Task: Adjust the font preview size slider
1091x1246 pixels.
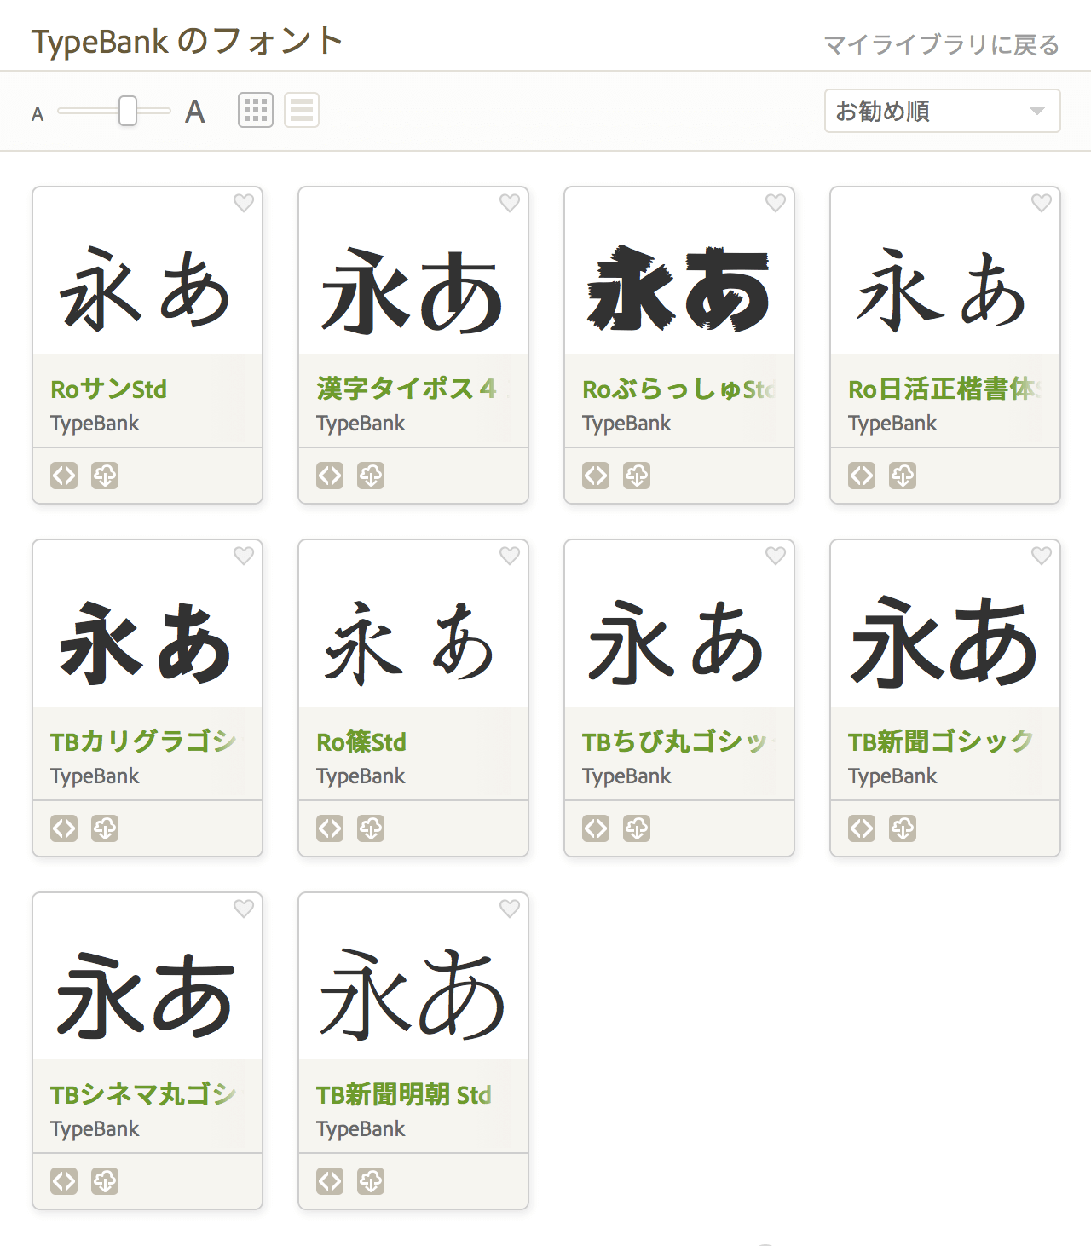Action: pos(128,111)
